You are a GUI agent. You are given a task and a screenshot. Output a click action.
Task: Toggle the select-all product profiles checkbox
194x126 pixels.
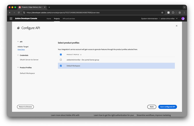pyautogui.click(x=61, y=54)
